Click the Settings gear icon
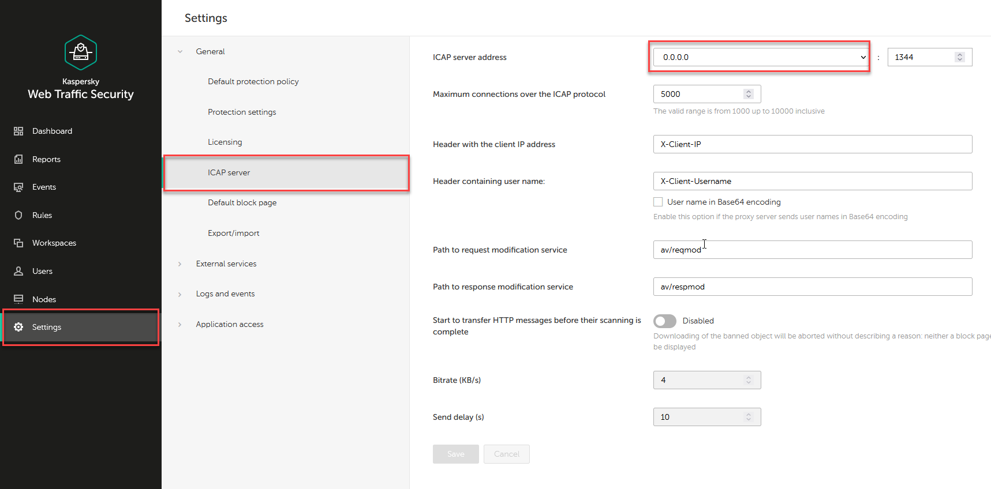The height and width of the screenshot is (489, 991). point(18,327)
